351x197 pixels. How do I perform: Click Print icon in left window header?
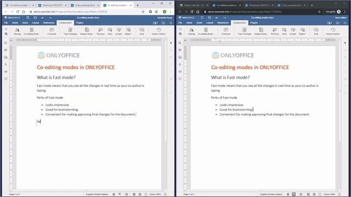[x=35, y=18]
